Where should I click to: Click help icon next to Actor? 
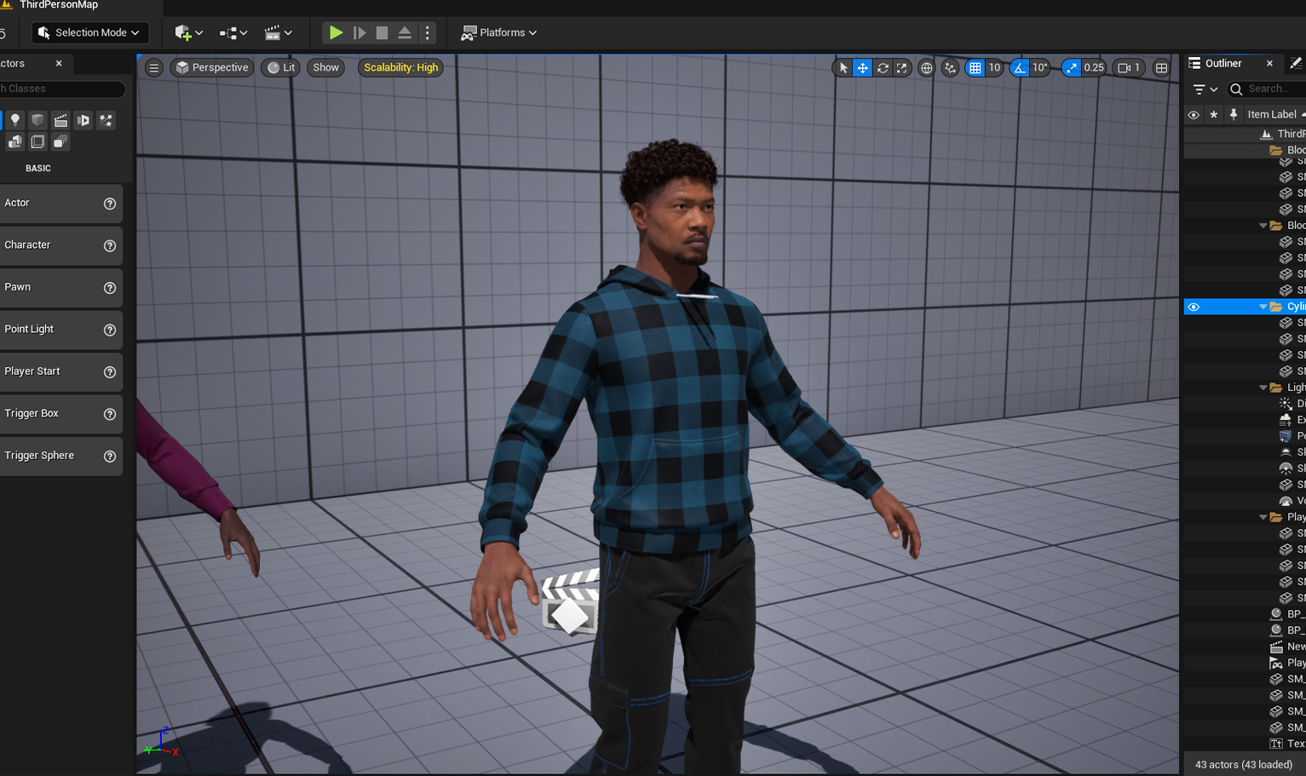coord(110,204)
